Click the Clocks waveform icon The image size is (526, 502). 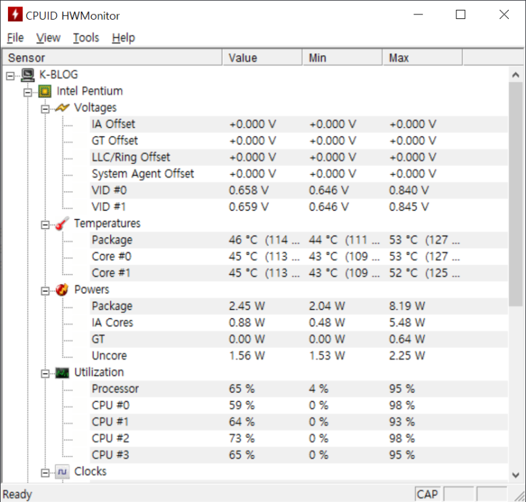62,471
